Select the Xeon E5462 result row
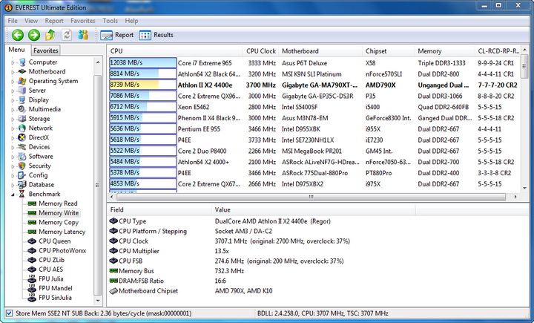Screen dimensions: 534x323 coord(314,107)
